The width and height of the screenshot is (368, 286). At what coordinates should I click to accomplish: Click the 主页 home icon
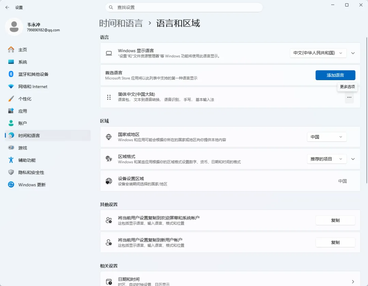tap(11, 49)
